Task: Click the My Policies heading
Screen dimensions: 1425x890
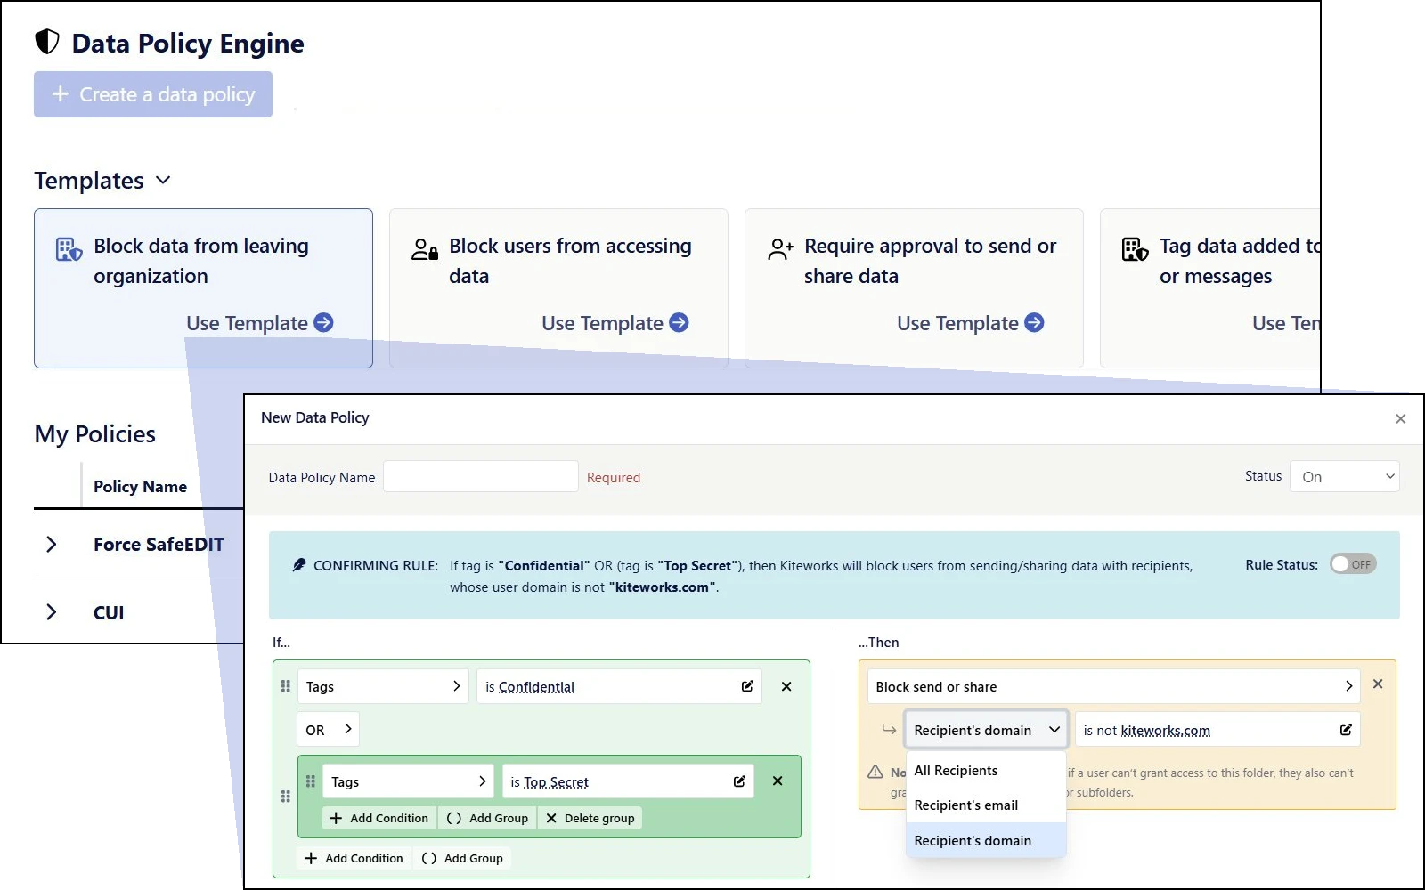Action: tap(95, 433)
